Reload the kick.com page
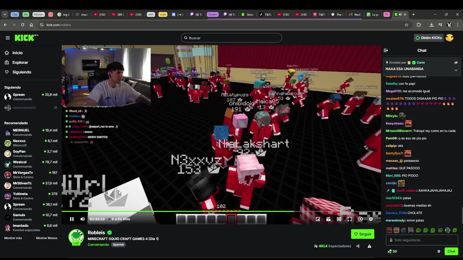 [22, 25]
